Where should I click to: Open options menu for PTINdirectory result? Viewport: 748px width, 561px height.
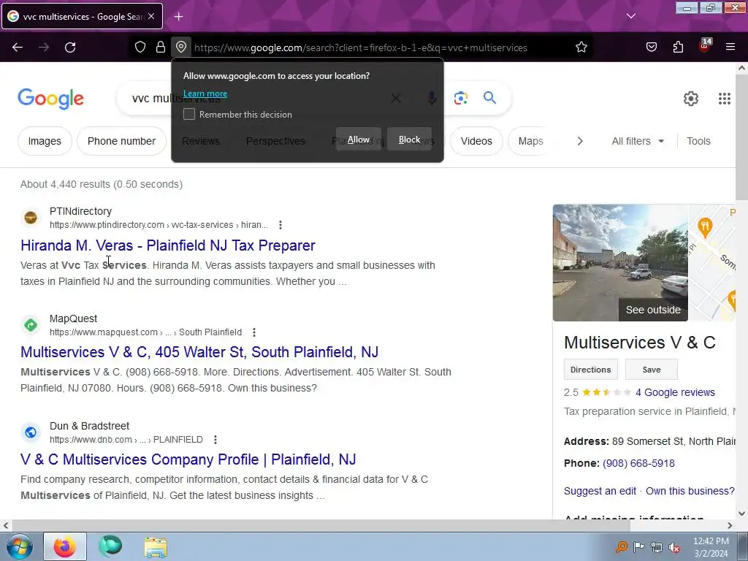tap(280, 225)
